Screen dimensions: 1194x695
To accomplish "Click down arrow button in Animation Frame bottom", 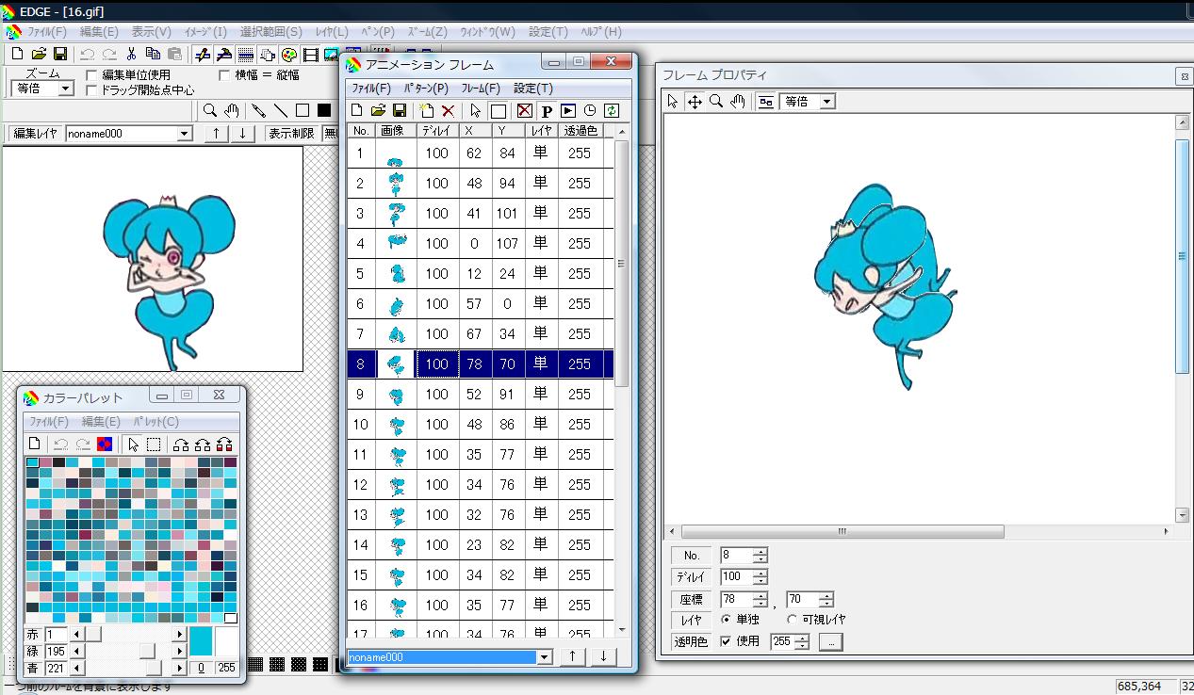I will (x=602, y=657).
